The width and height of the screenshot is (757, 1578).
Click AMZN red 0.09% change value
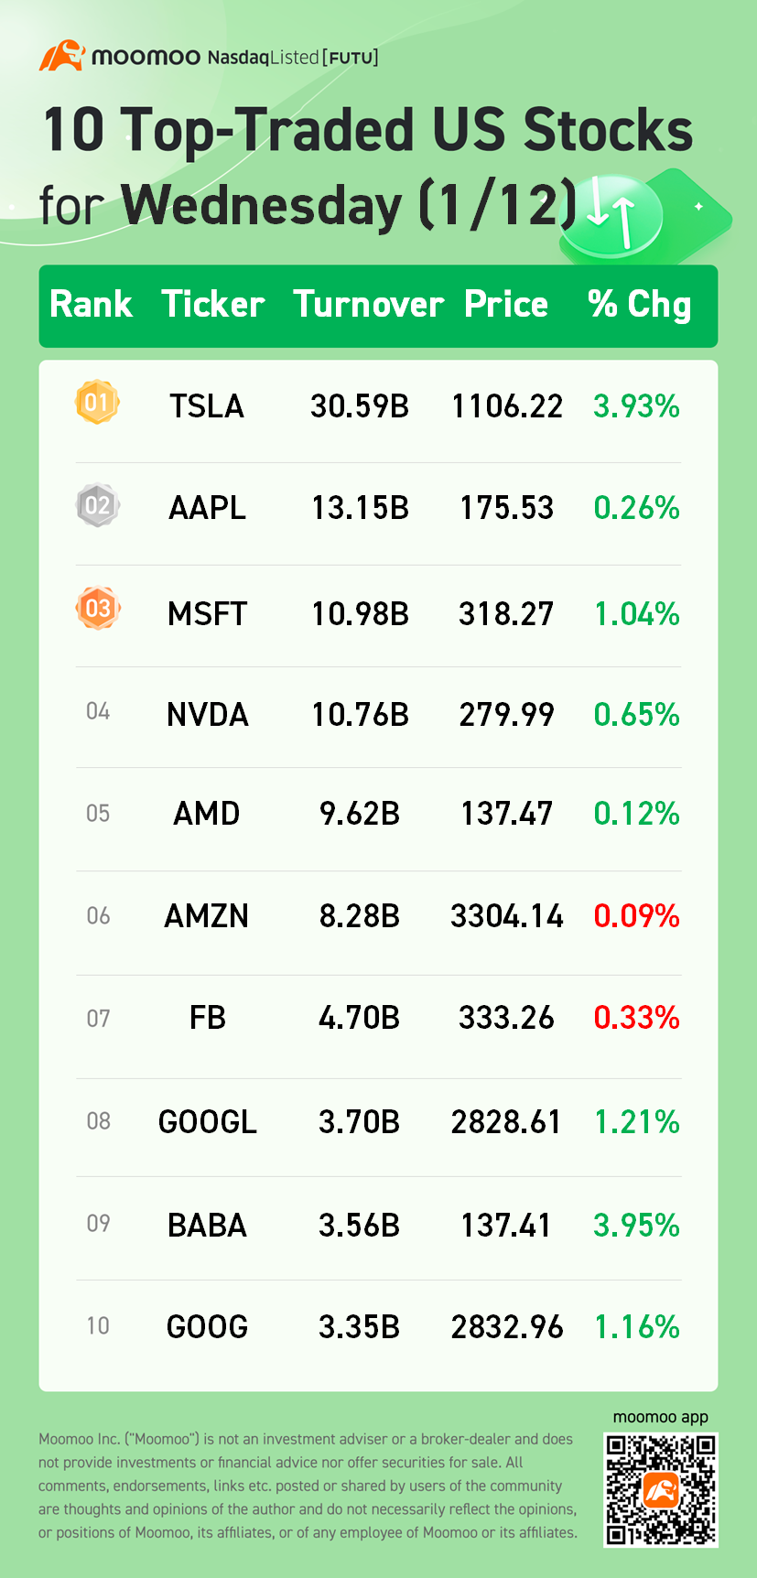[x=636, y=915]
